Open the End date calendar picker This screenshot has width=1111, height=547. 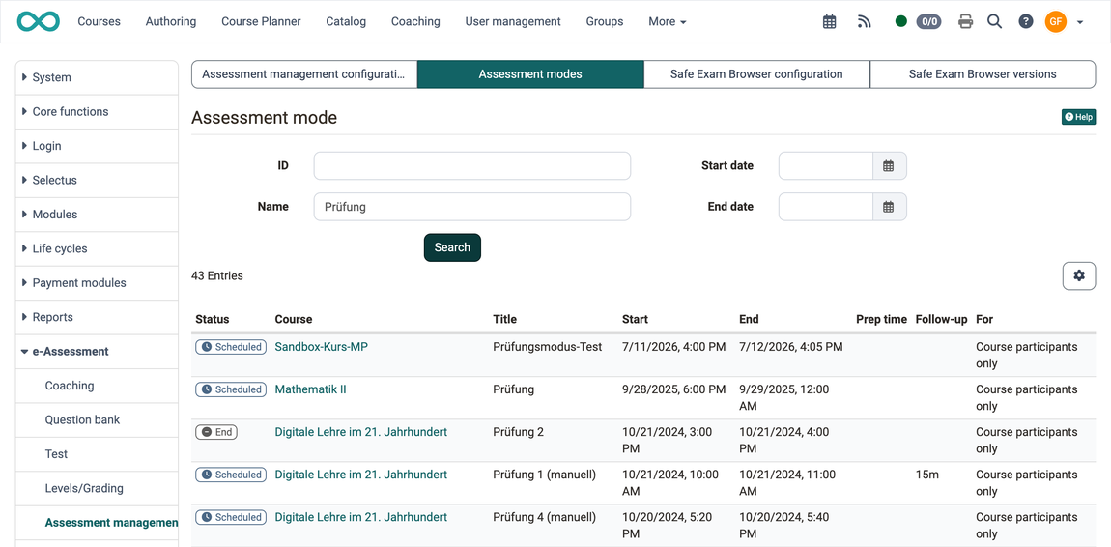click(889, 207)
